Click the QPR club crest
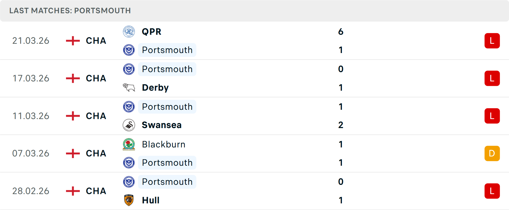This screenshot has width=509, height=210. 129,31
